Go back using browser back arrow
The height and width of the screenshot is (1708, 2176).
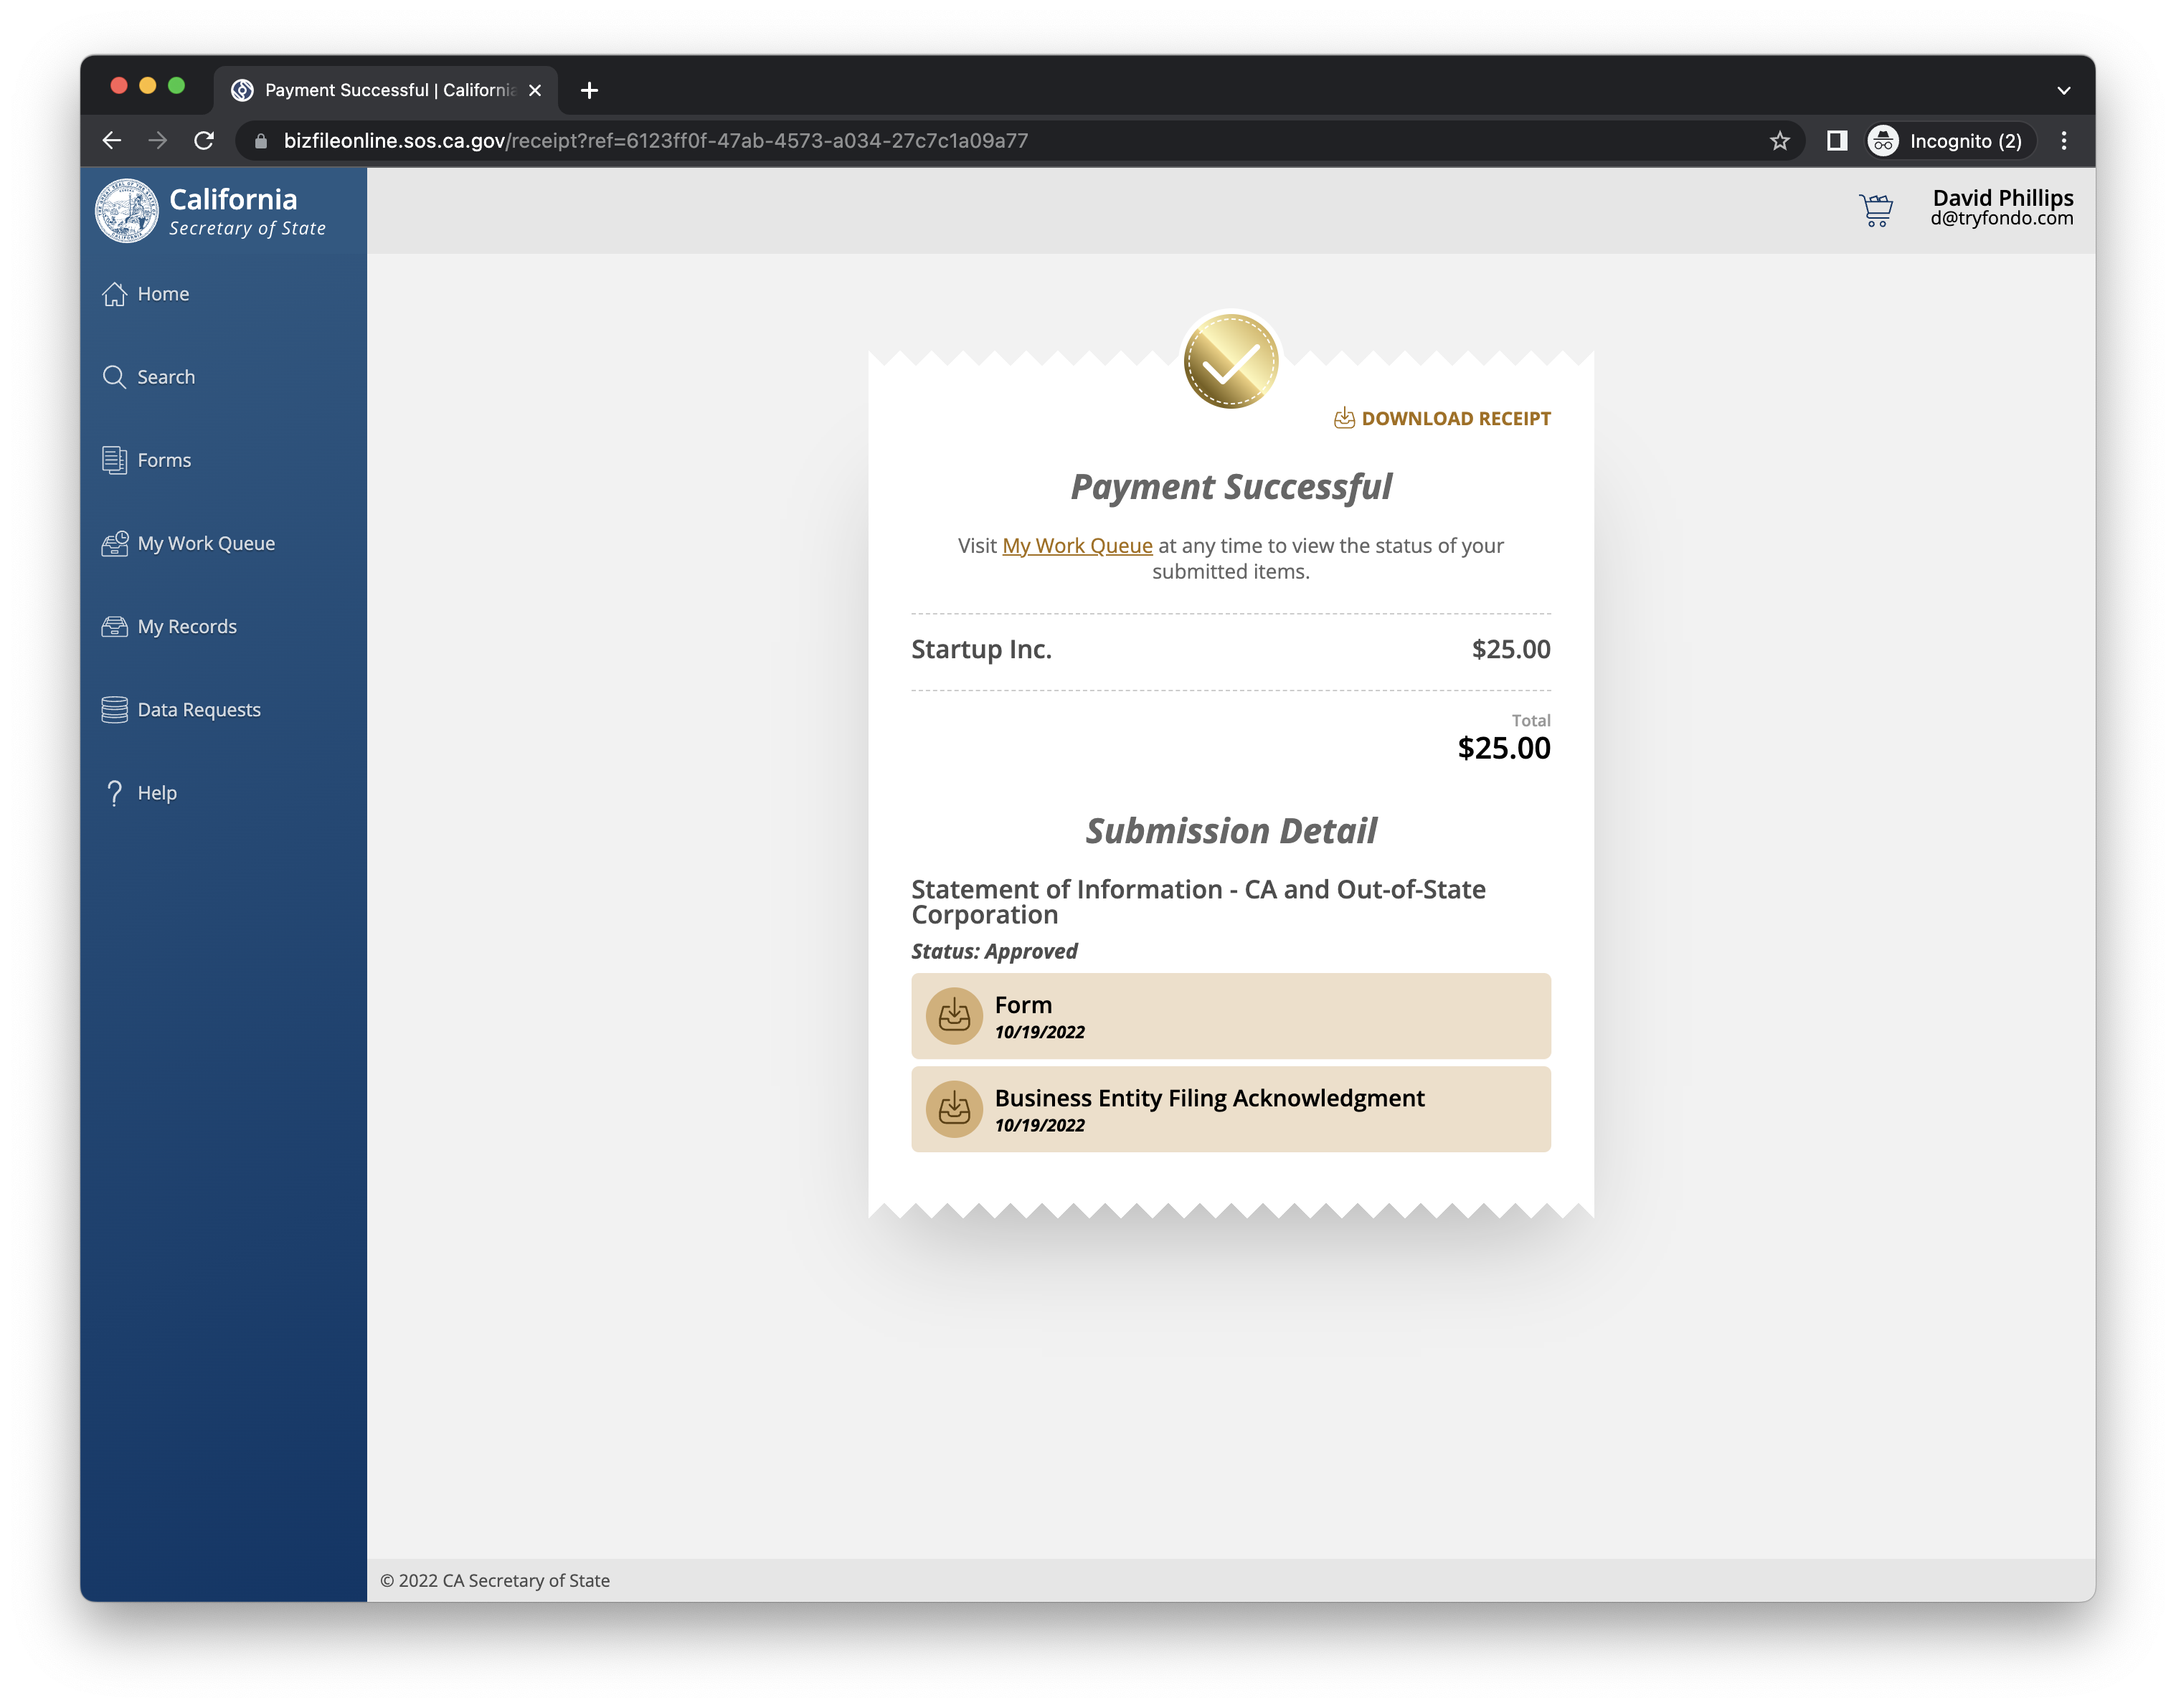[x=112, y=141]
